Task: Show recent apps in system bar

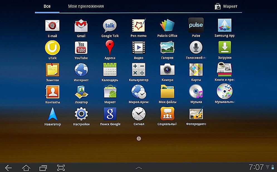Action: coord(43,168)
